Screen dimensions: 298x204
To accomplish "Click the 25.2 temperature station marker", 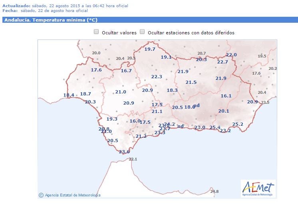I will (x=238, y=125).
